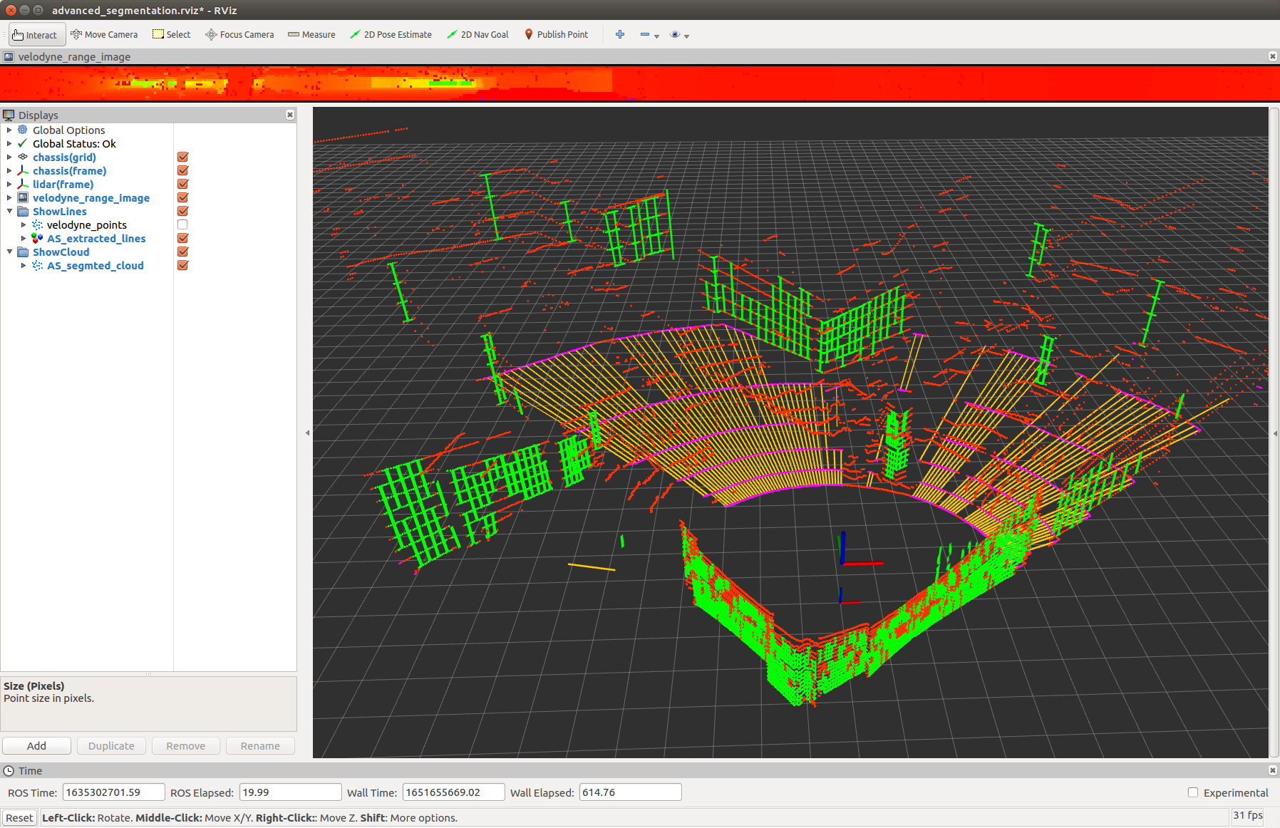
Task: Close the Displays panel
Action: 290,115
